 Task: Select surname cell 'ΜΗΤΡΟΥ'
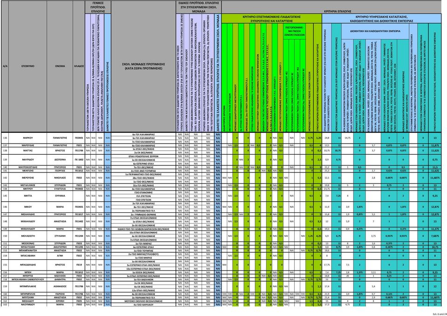(x=27, y=189)
